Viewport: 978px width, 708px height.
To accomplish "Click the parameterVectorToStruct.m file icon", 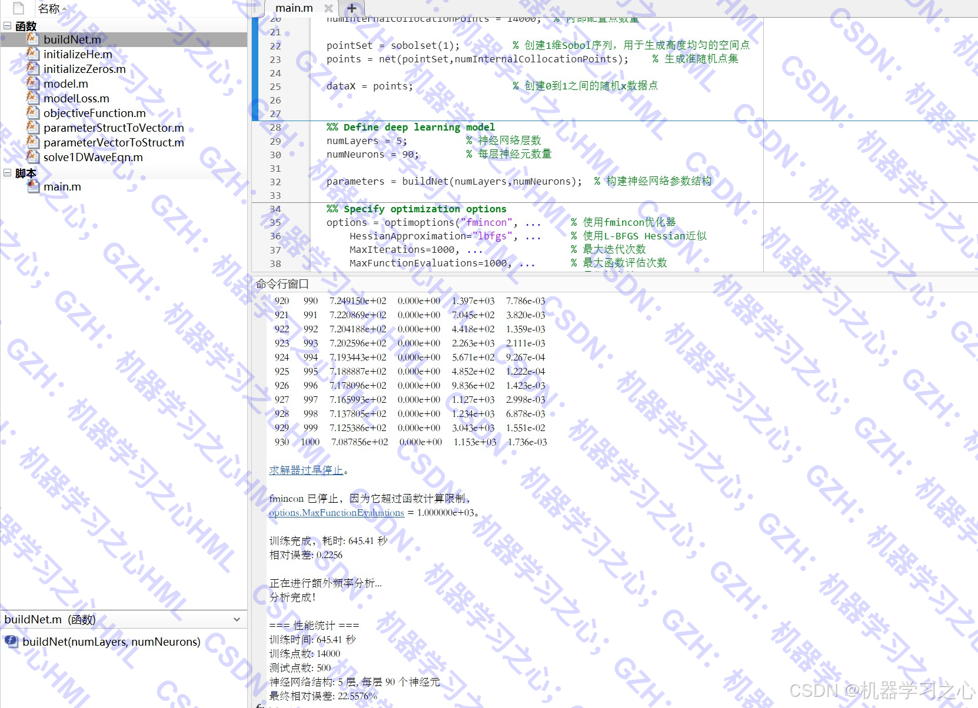I will click(33, 142).
